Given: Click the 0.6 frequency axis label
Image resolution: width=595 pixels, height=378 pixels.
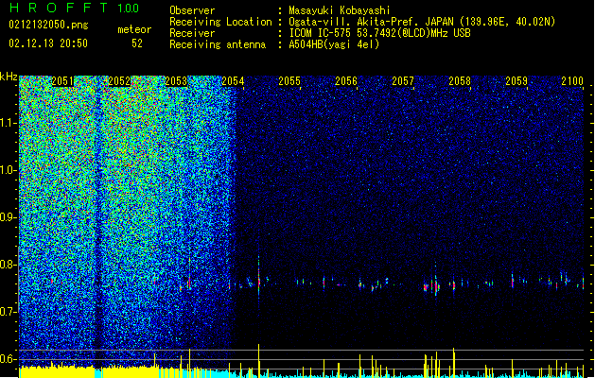Looking at the screenshot, I should [9, 359].
